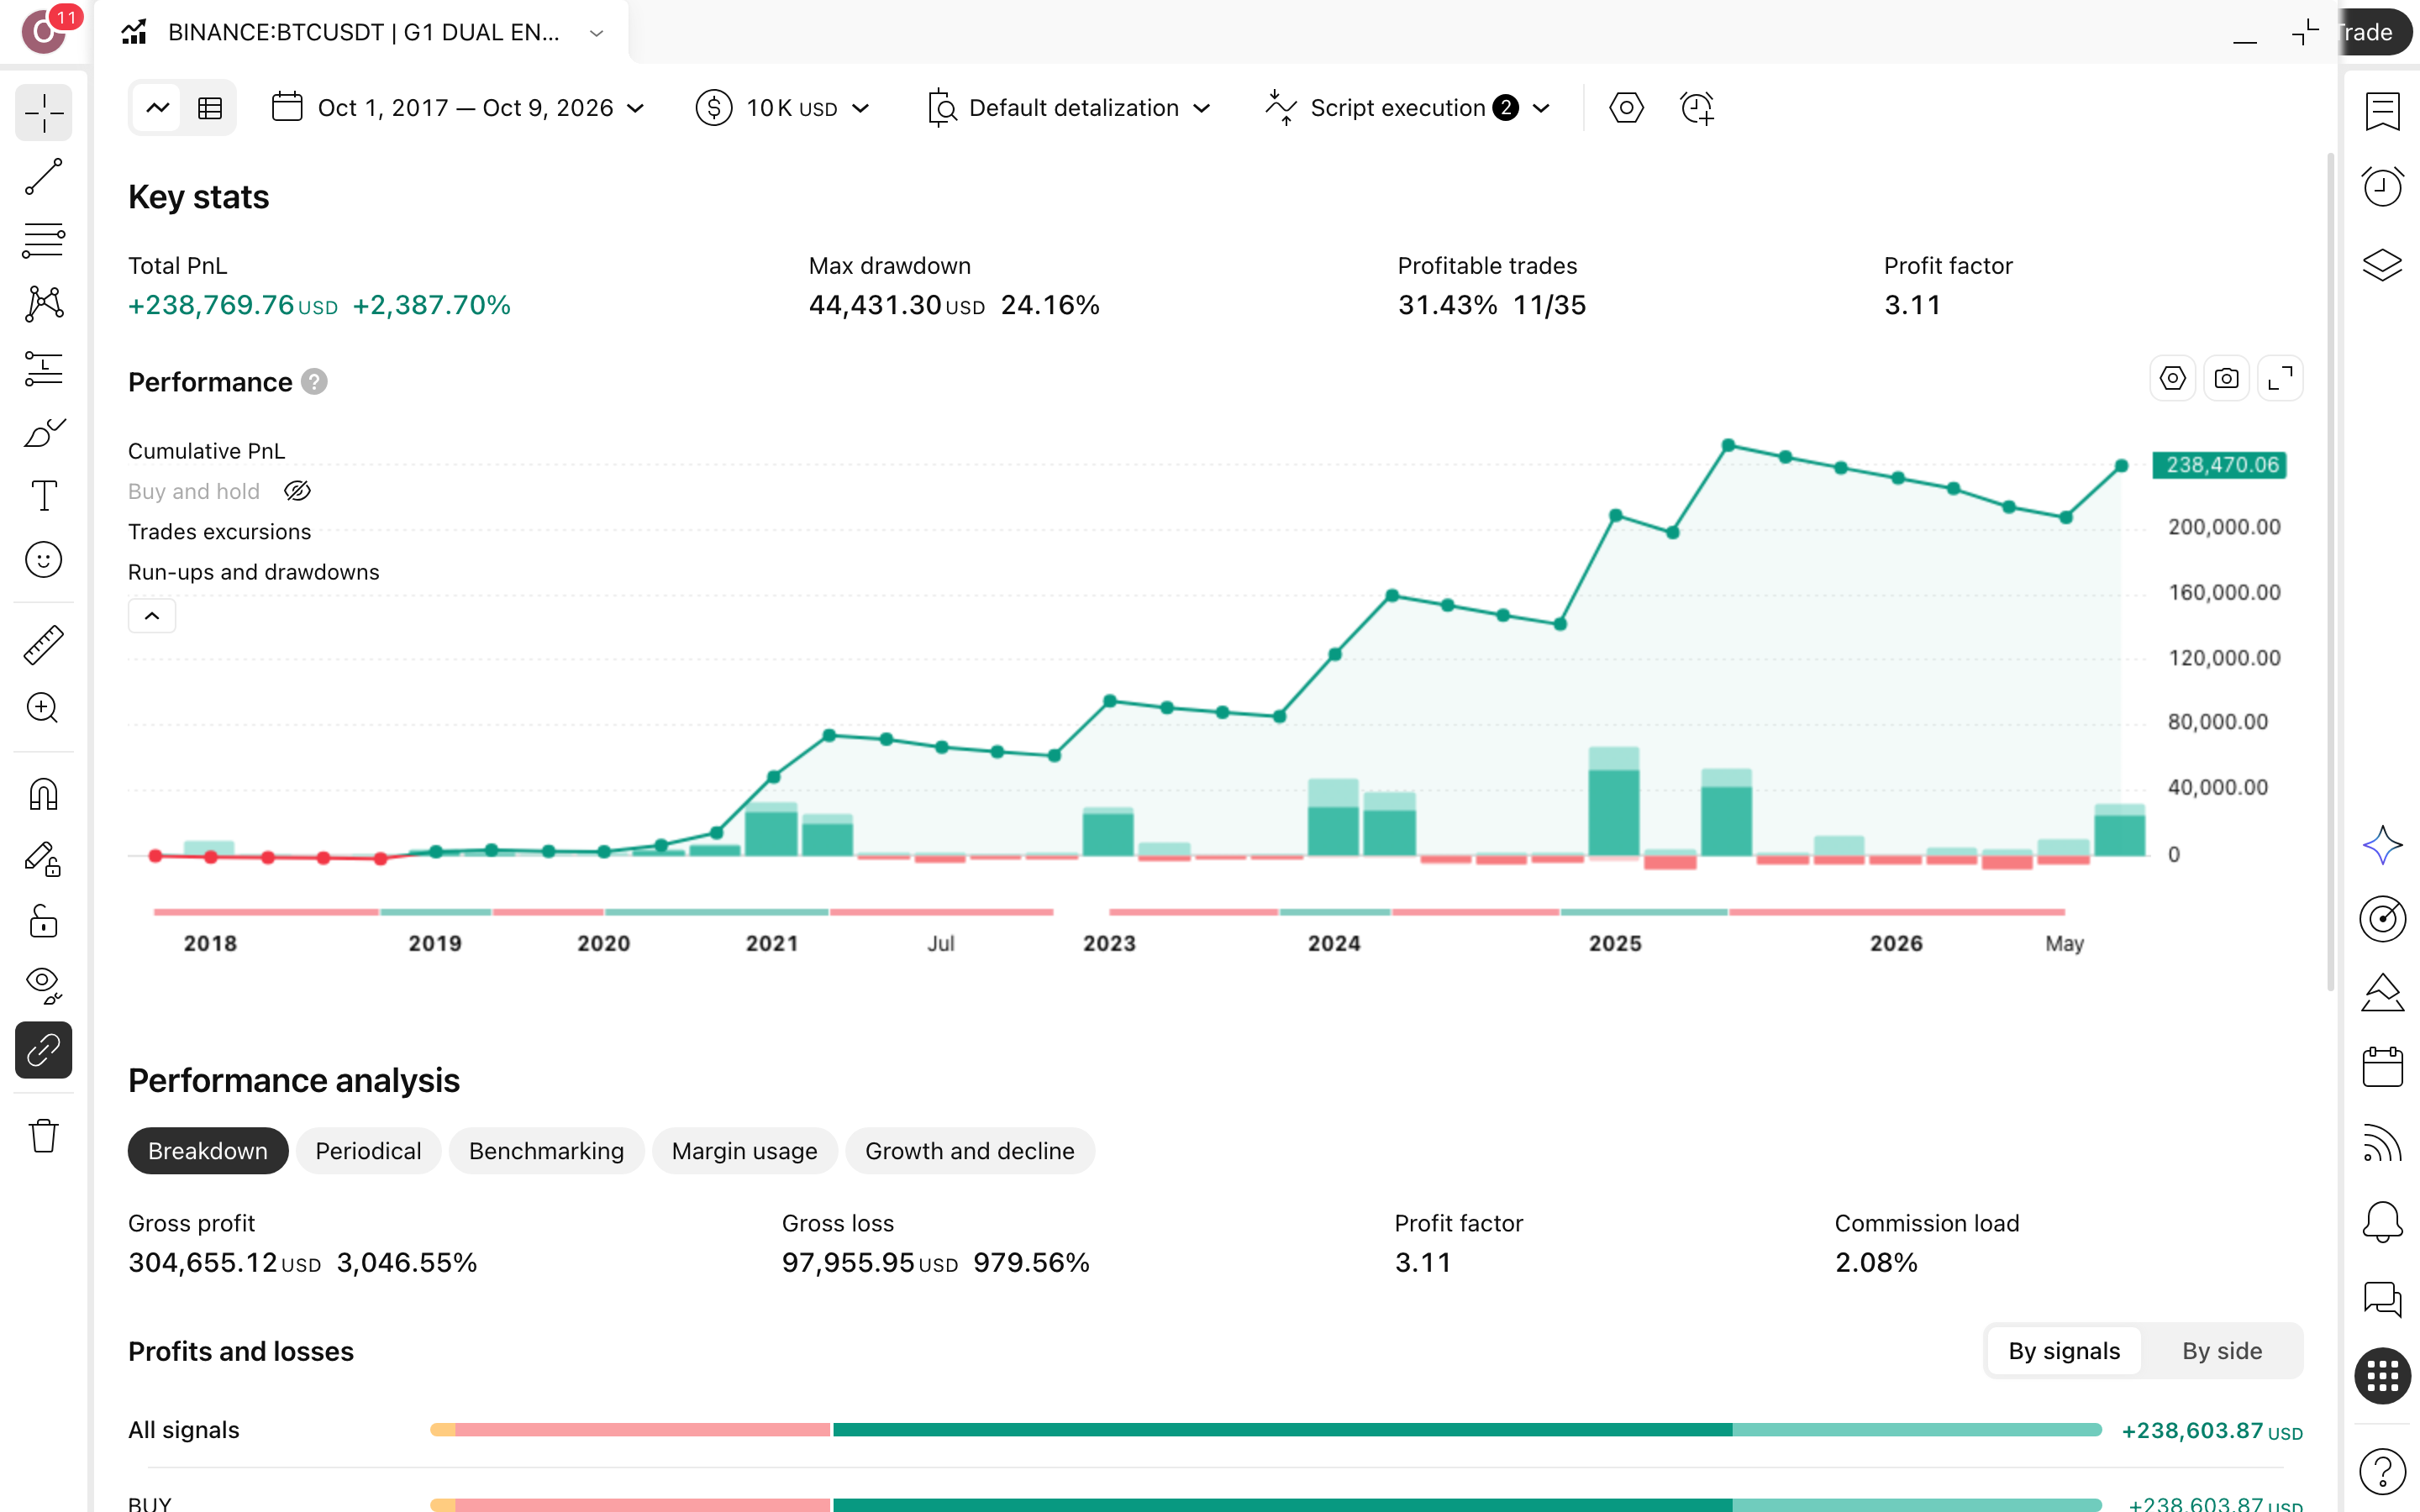Select the patterns drawing tool
The image size is (2420, 1512).
click(44, 304)
